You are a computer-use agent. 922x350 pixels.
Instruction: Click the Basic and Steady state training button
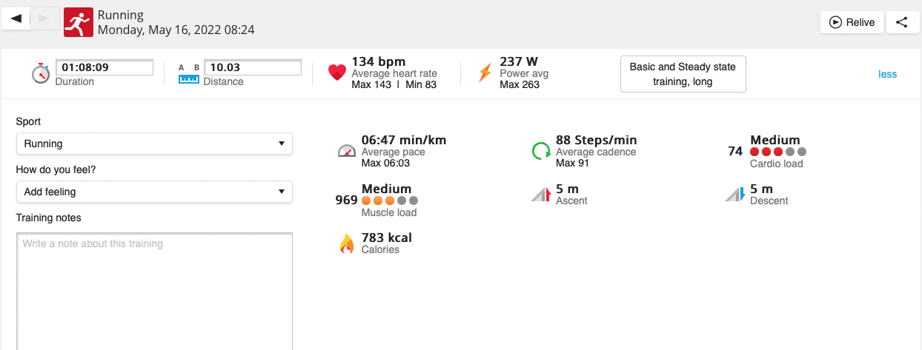click(683, 74)
